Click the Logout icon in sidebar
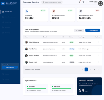Viewport: 104px width, 100px height. click(3, 79)
